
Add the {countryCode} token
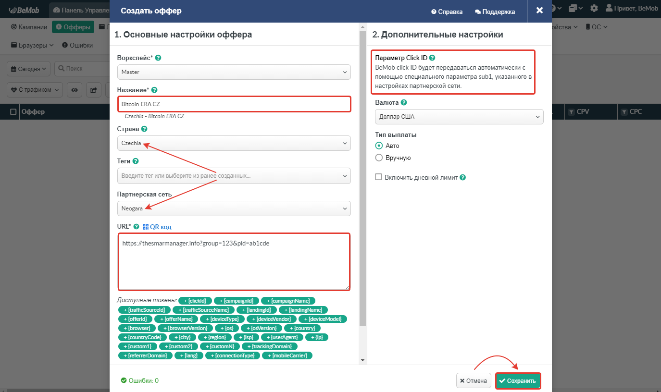tap(143, 337)
